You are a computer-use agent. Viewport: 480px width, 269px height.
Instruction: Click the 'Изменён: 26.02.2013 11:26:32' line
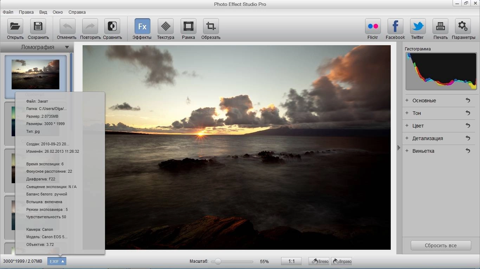[53, 151]
